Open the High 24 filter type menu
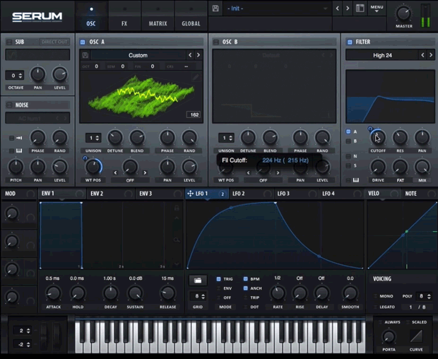 (382, 55)
